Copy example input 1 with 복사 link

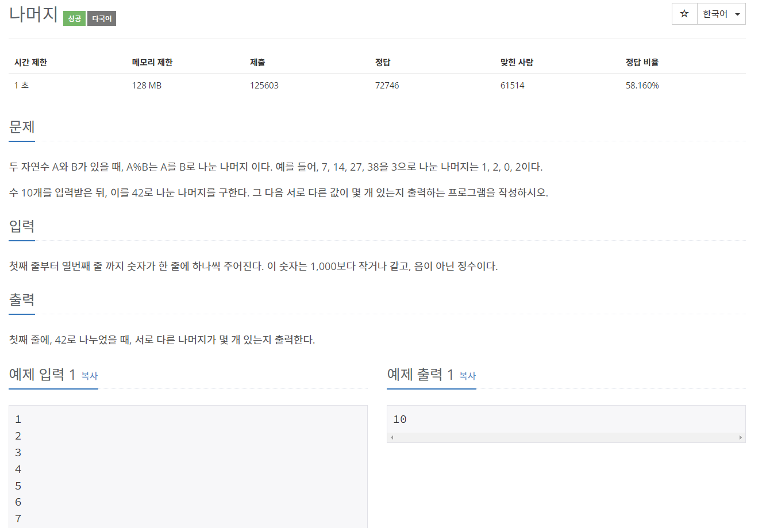(x=89, y=376)
